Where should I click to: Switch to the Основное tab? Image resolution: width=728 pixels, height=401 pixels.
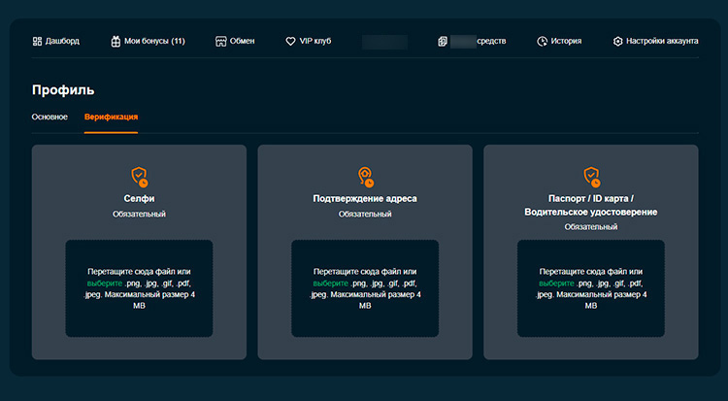pos(50,117)
